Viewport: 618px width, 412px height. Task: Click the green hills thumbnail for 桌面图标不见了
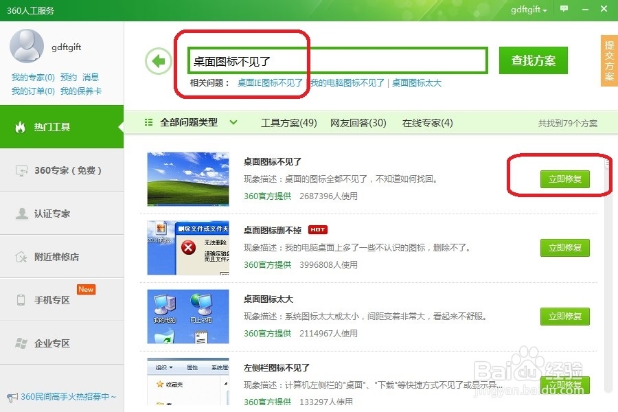(x=188, y=179)
